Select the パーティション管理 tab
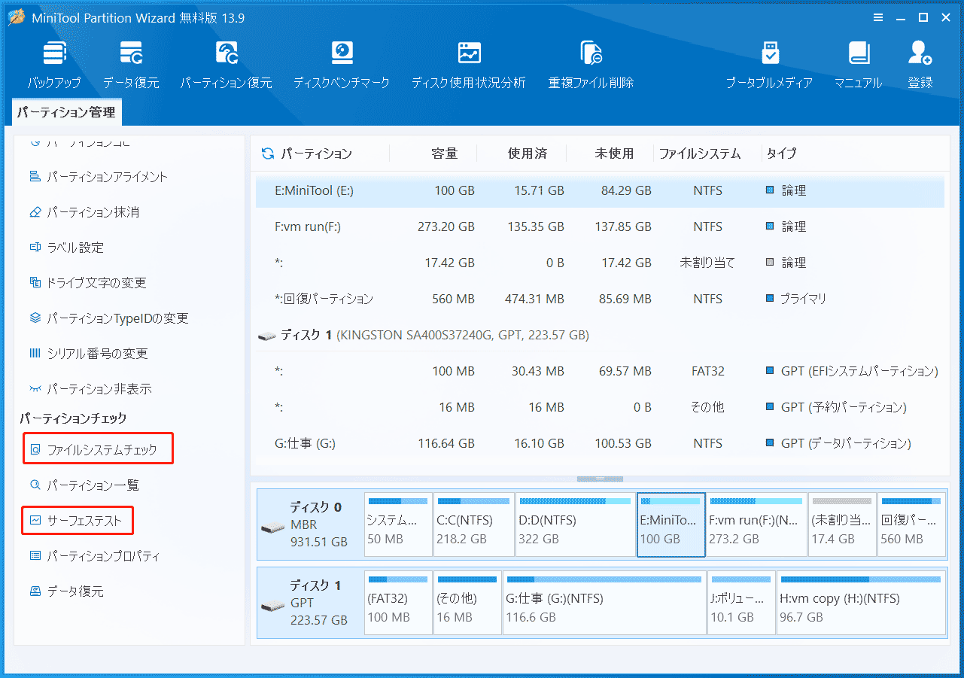Viewport: 964px width, 678px height. (67, 112)
